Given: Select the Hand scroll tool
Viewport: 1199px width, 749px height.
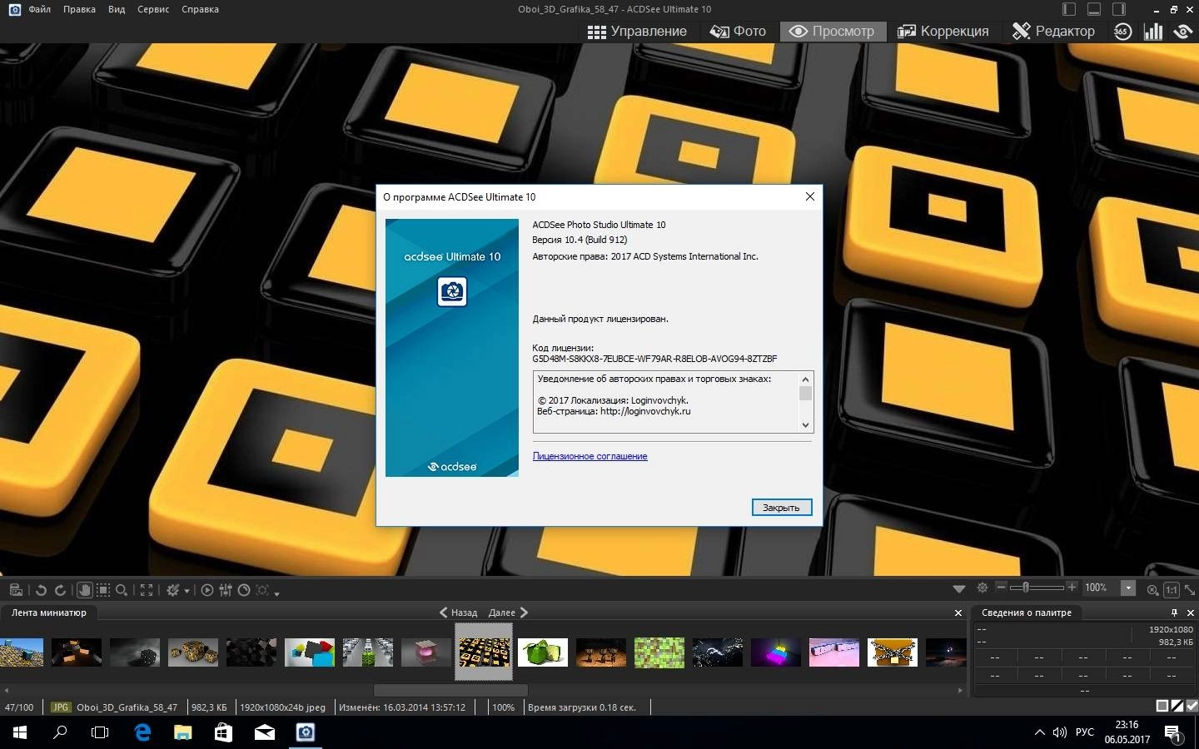Looking at the screenshot, I should tap(84, 590).
